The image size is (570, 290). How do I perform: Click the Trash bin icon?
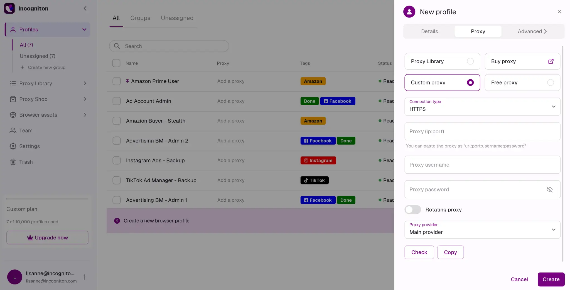click(x=13, y=162)
